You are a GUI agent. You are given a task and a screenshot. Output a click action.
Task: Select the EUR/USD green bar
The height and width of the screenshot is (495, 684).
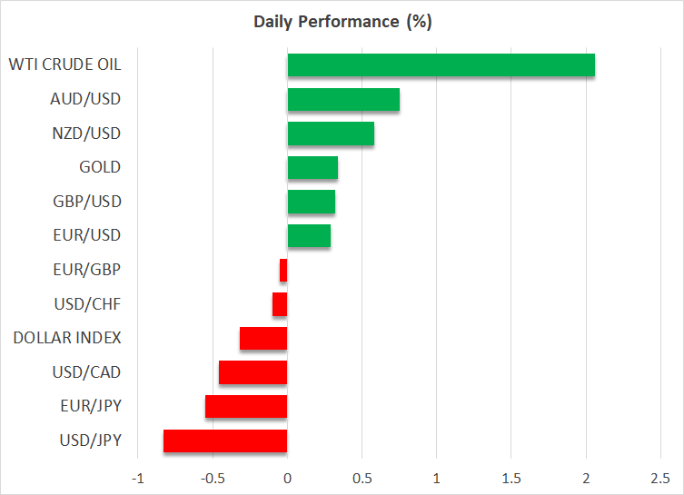pos(309,236)
